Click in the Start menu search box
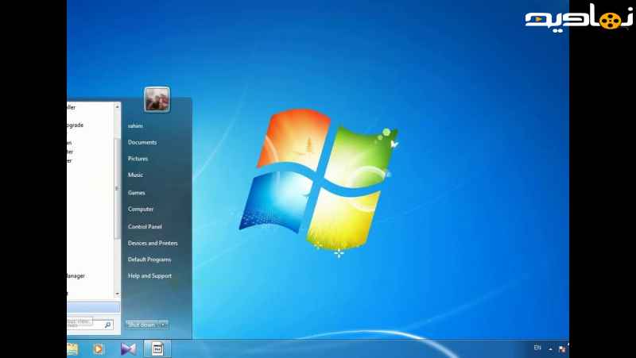Screen dimensions: 636x358 90,325
